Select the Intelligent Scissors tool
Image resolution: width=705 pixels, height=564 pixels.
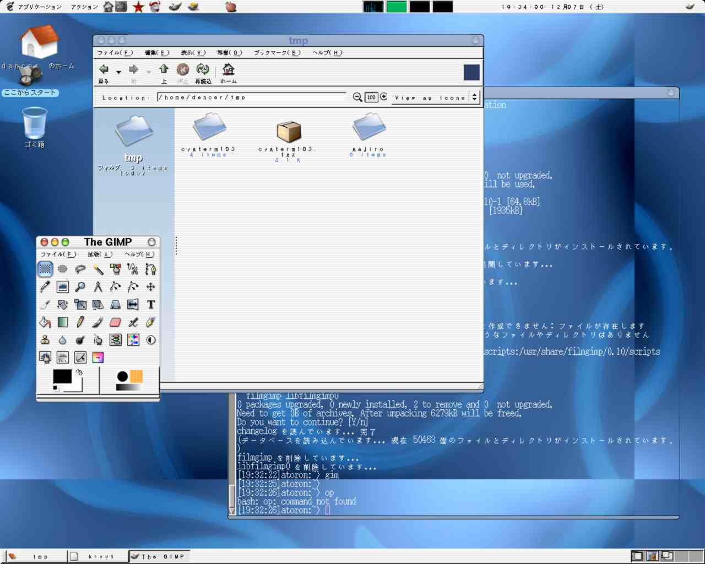[x=133, y=269]
